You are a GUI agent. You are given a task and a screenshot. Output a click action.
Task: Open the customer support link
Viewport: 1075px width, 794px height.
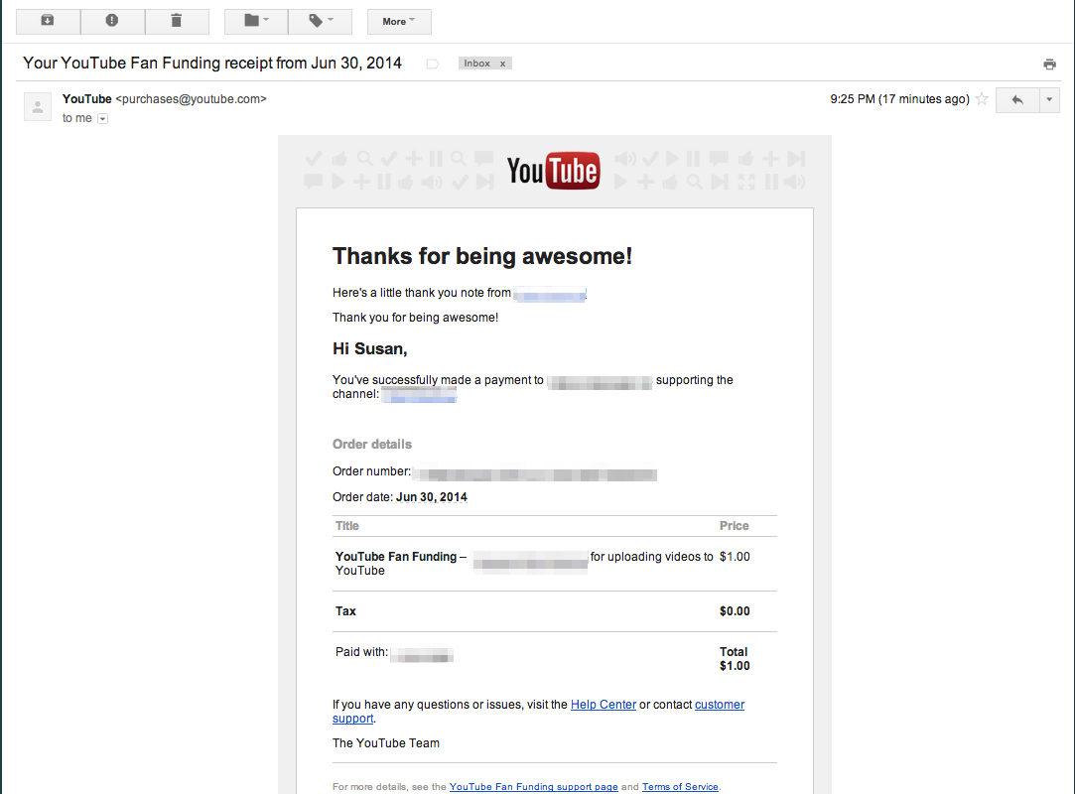click(720, 704)
